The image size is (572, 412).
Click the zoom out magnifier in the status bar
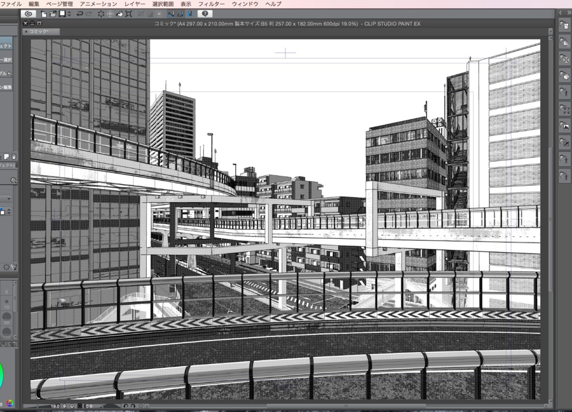point(65,406)
